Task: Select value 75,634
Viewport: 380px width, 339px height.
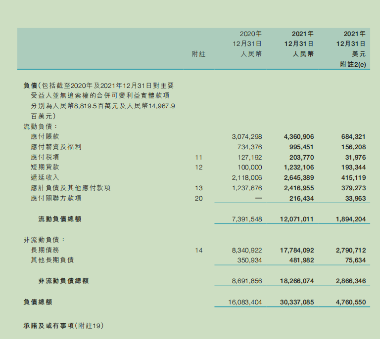Action: (x=355, y=260)
